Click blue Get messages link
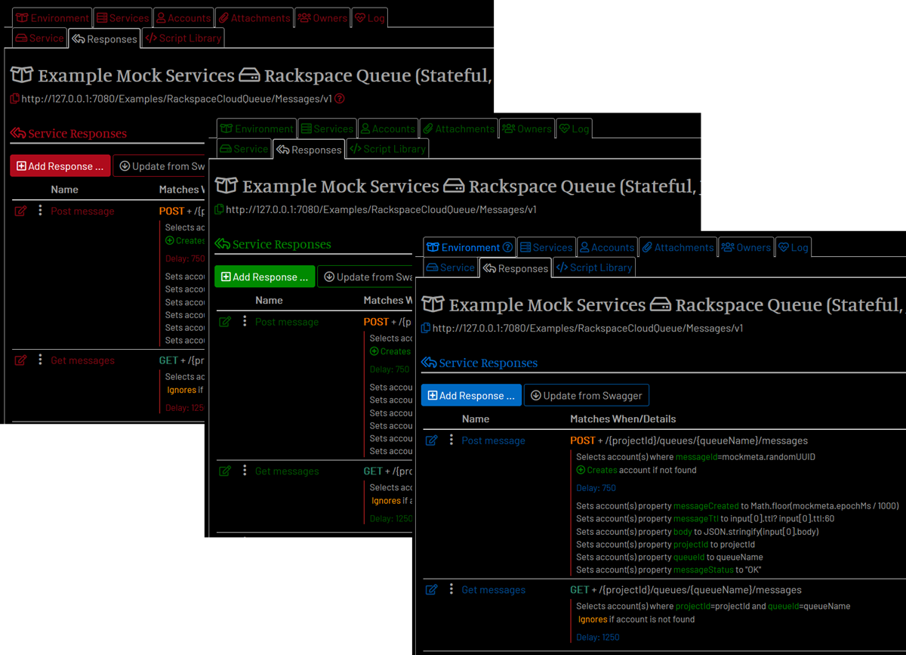The image size is (906, 655). click(x=493, y=590)
